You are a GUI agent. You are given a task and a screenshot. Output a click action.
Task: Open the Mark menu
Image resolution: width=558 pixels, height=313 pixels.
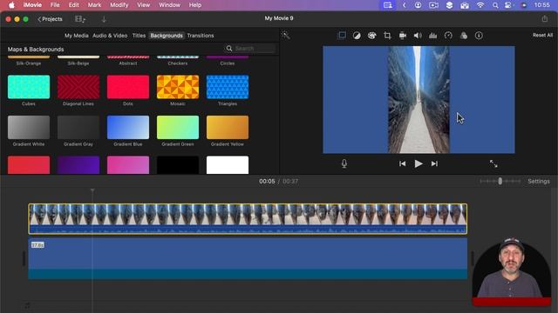[94, 5]
